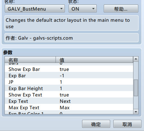Click the 值 column header

(95, 60)
